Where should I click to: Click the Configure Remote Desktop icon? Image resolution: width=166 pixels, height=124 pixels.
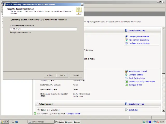(x=126, y=43)
